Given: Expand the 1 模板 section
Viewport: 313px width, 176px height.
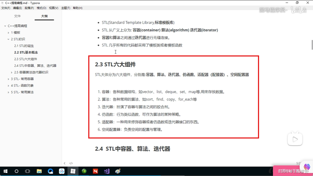Looking at the screenshot, I should click(8, 32).
